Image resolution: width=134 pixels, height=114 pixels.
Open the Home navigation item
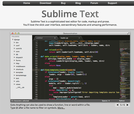point(27,3)
